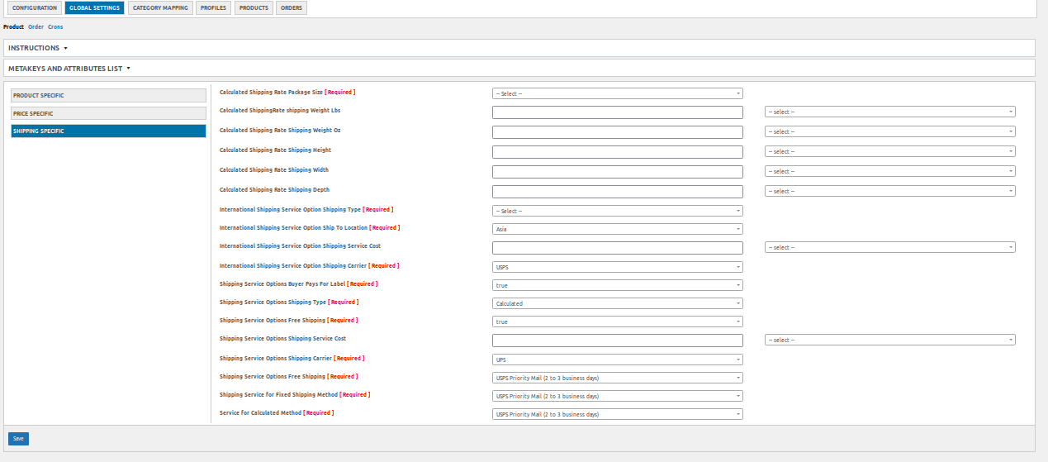Viewport: 1048px width, 462px height.
Task: Open the Crons sub-section link
Action: click(55, 27)
